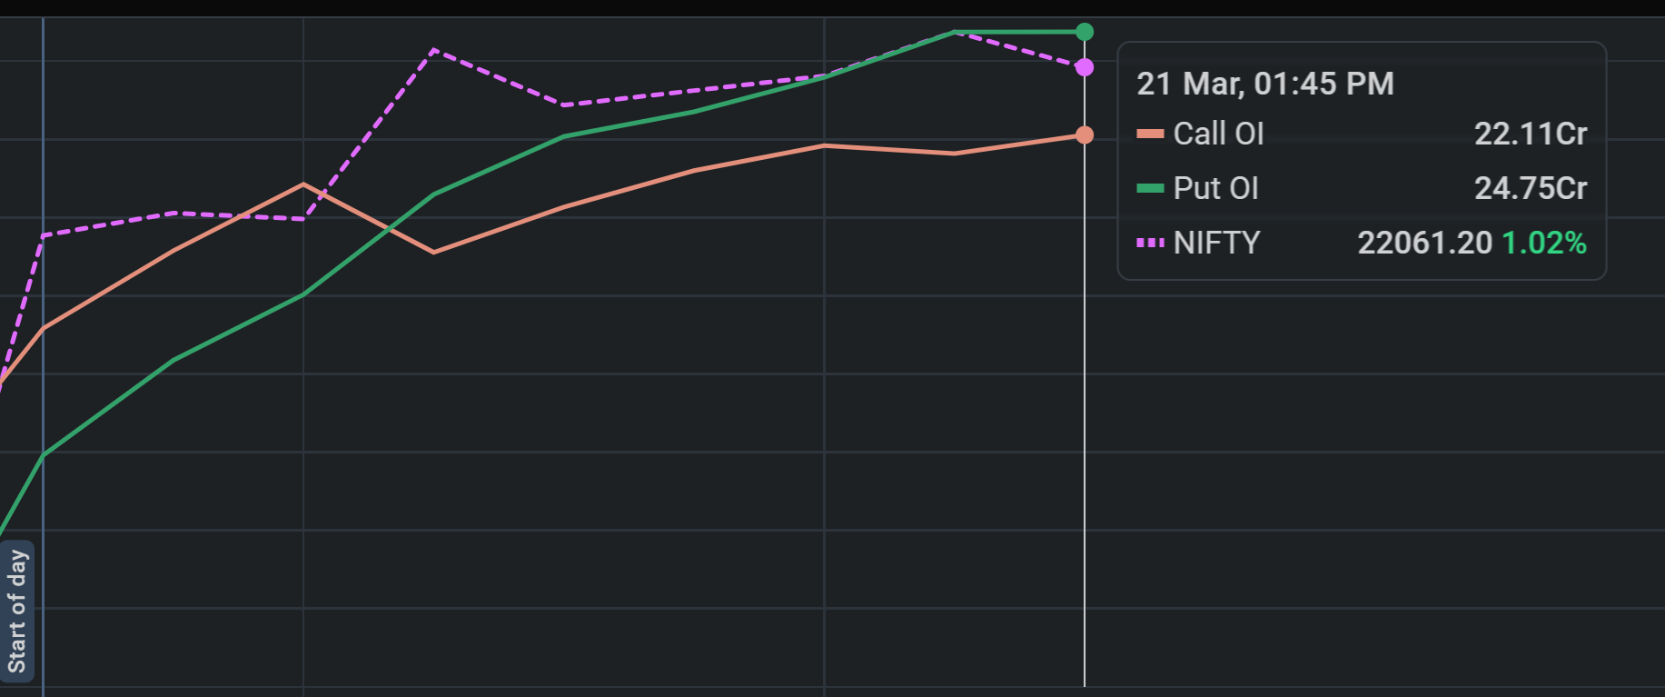1665x697 pixels.
Task: Click the 22.11Cr Call OI value
Action: (1530, 134)
